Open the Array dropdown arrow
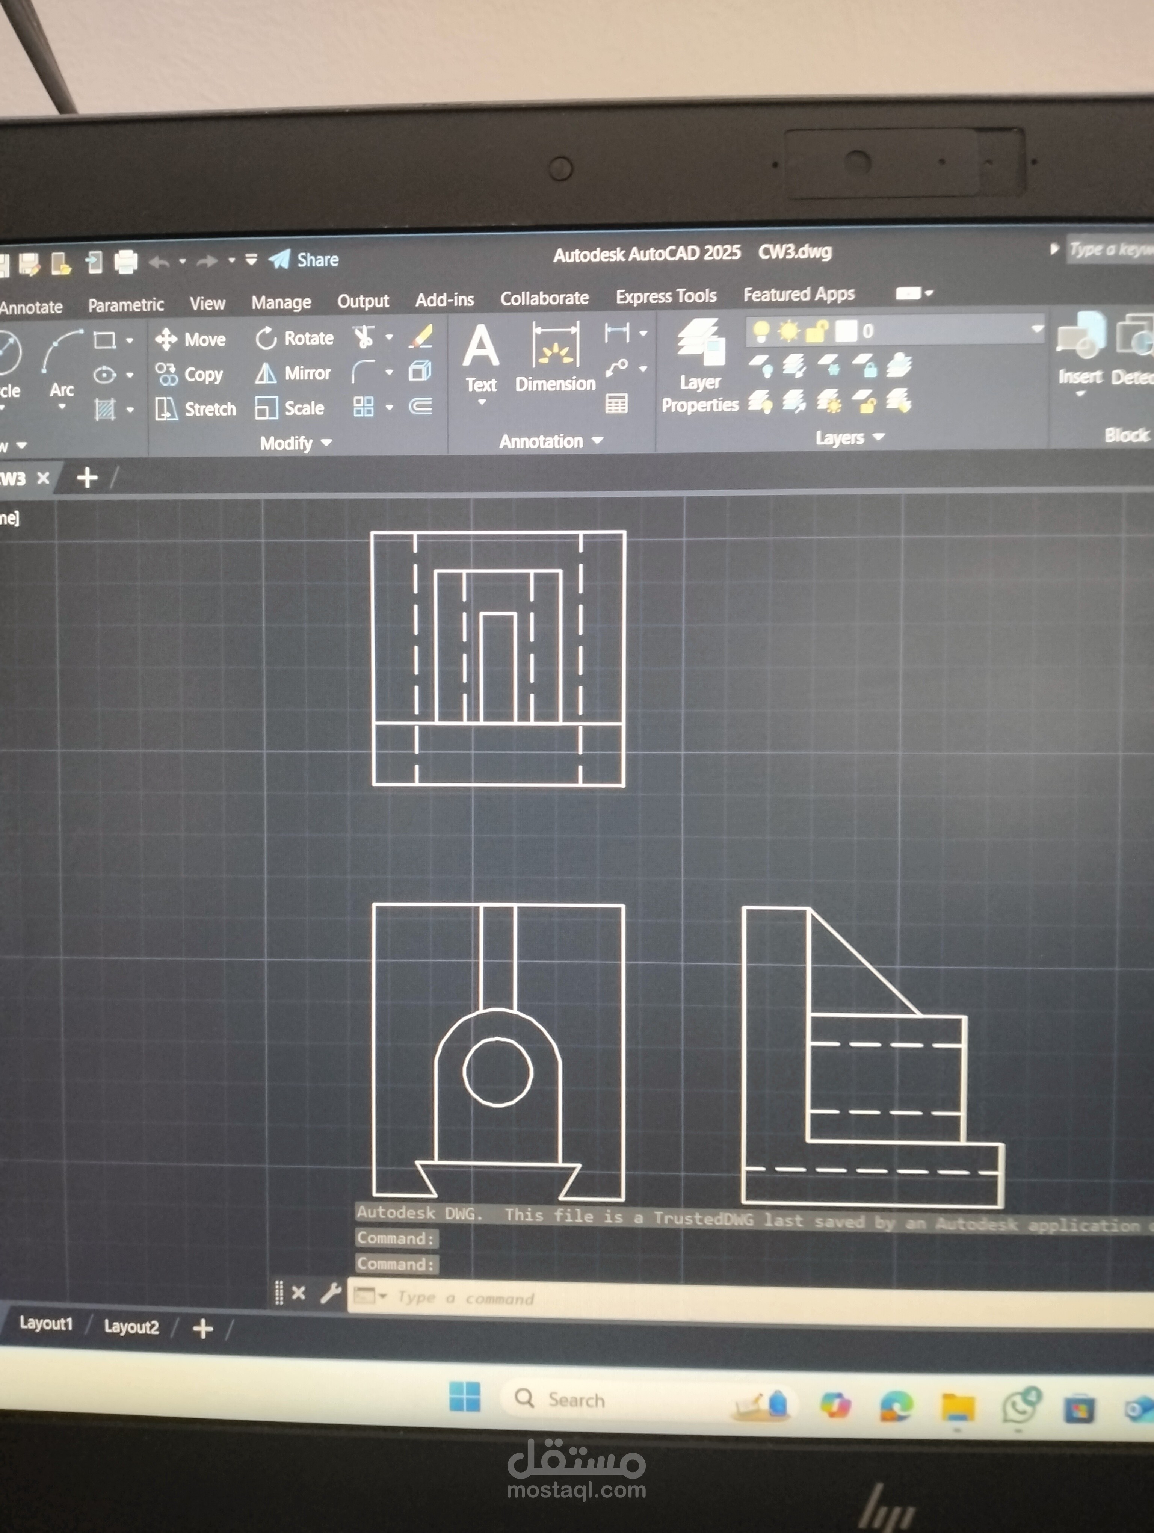 coord(389,407)
